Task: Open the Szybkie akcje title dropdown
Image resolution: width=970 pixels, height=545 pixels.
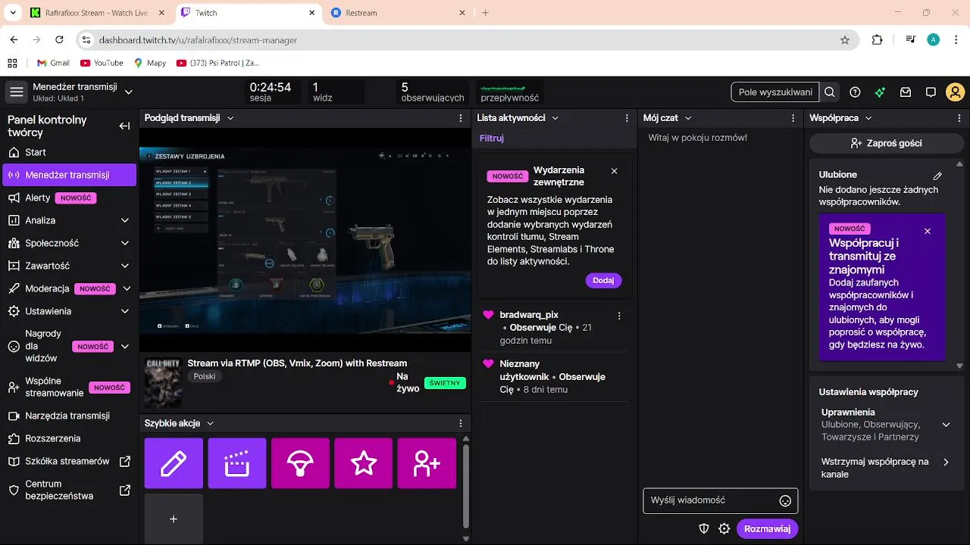Action: click(211, 423)
